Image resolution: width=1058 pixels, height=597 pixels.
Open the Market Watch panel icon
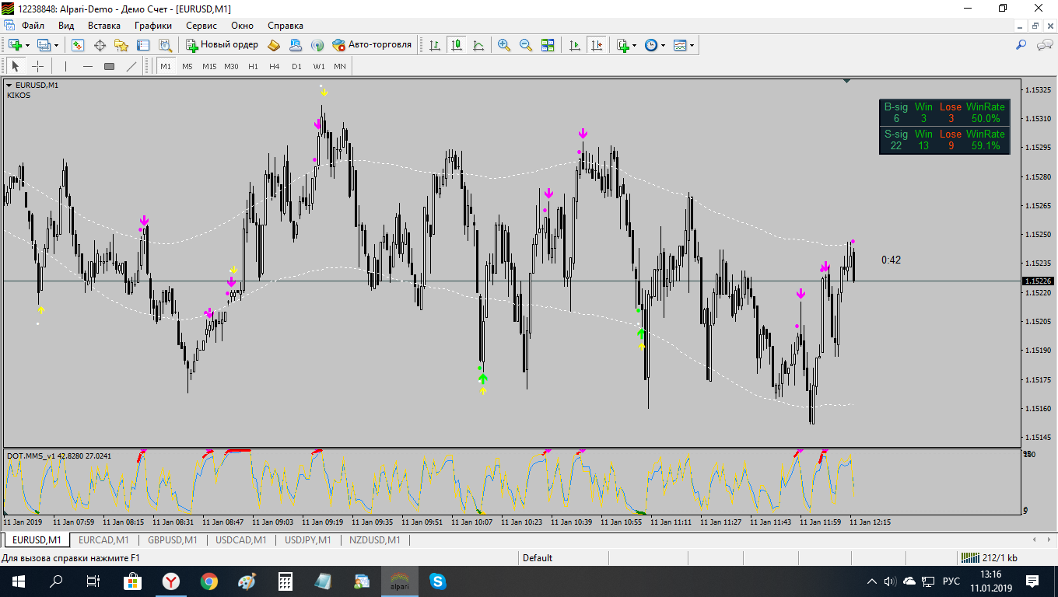[x=78, y=45]
